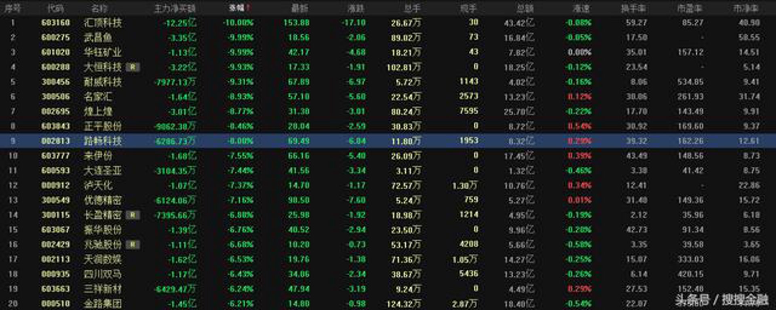
Task: Sort by the 总额 column header
Action: tap(525, 8)
